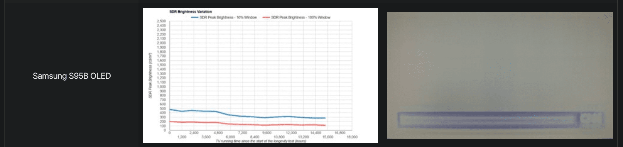
Task: Click the SDR Brightness Variation chart title
Action: click(191, 12)
